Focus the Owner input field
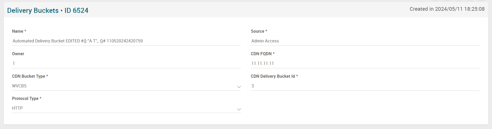This screenshot has width=492, height=129. pyautogui.click(x=126, y=63)
